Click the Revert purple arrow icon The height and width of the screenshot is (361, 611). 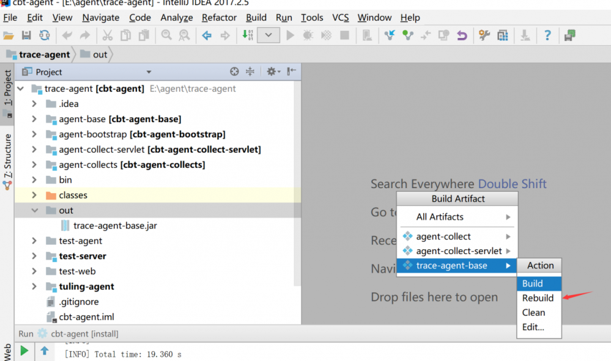(x=462, y=35)
